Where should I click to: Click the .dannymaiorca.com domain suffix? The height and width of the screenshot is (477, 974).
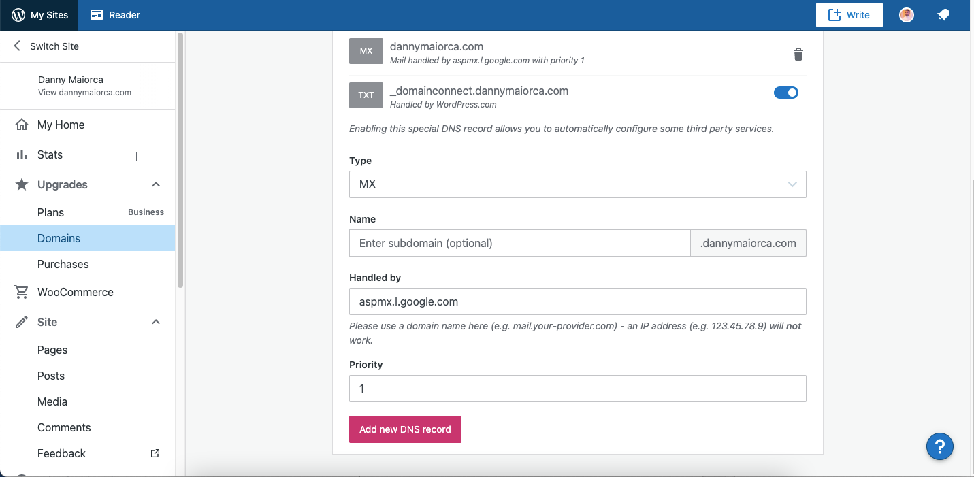749,243
